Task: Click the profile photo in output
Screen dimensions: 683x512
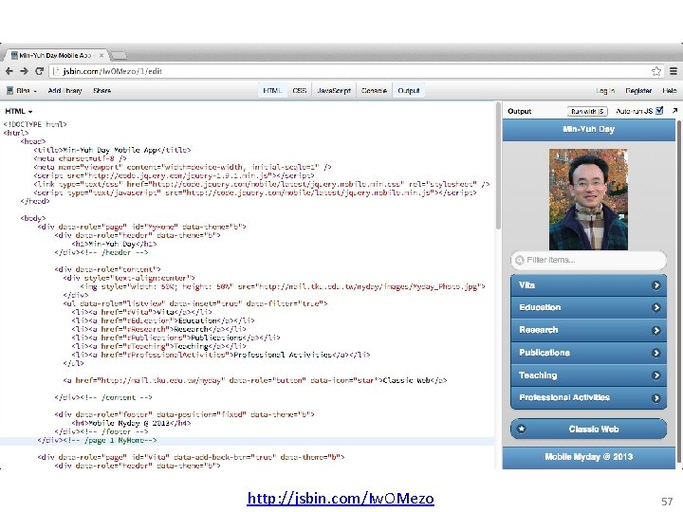Action: tap(588, 199)
